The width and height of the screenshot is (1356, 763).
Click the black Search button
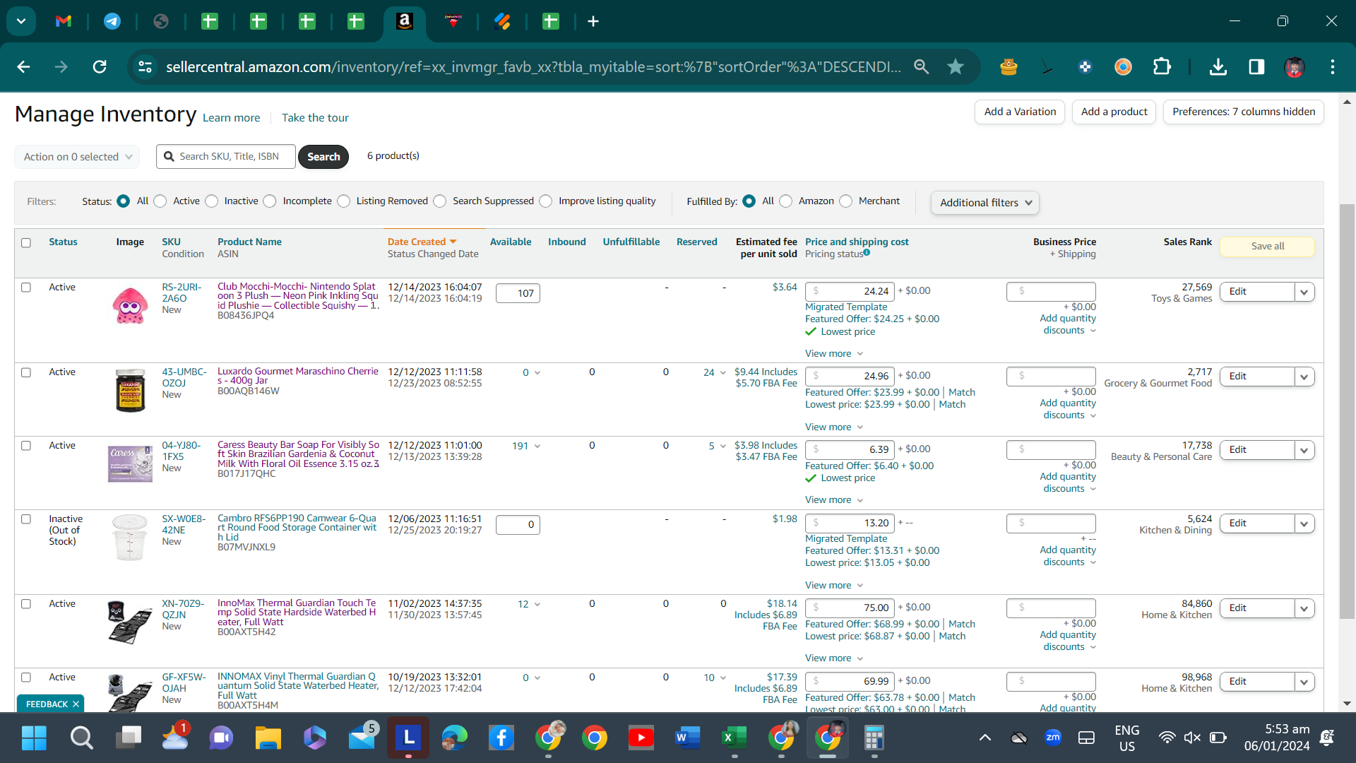pyautogui.click(x=323, y=157)
